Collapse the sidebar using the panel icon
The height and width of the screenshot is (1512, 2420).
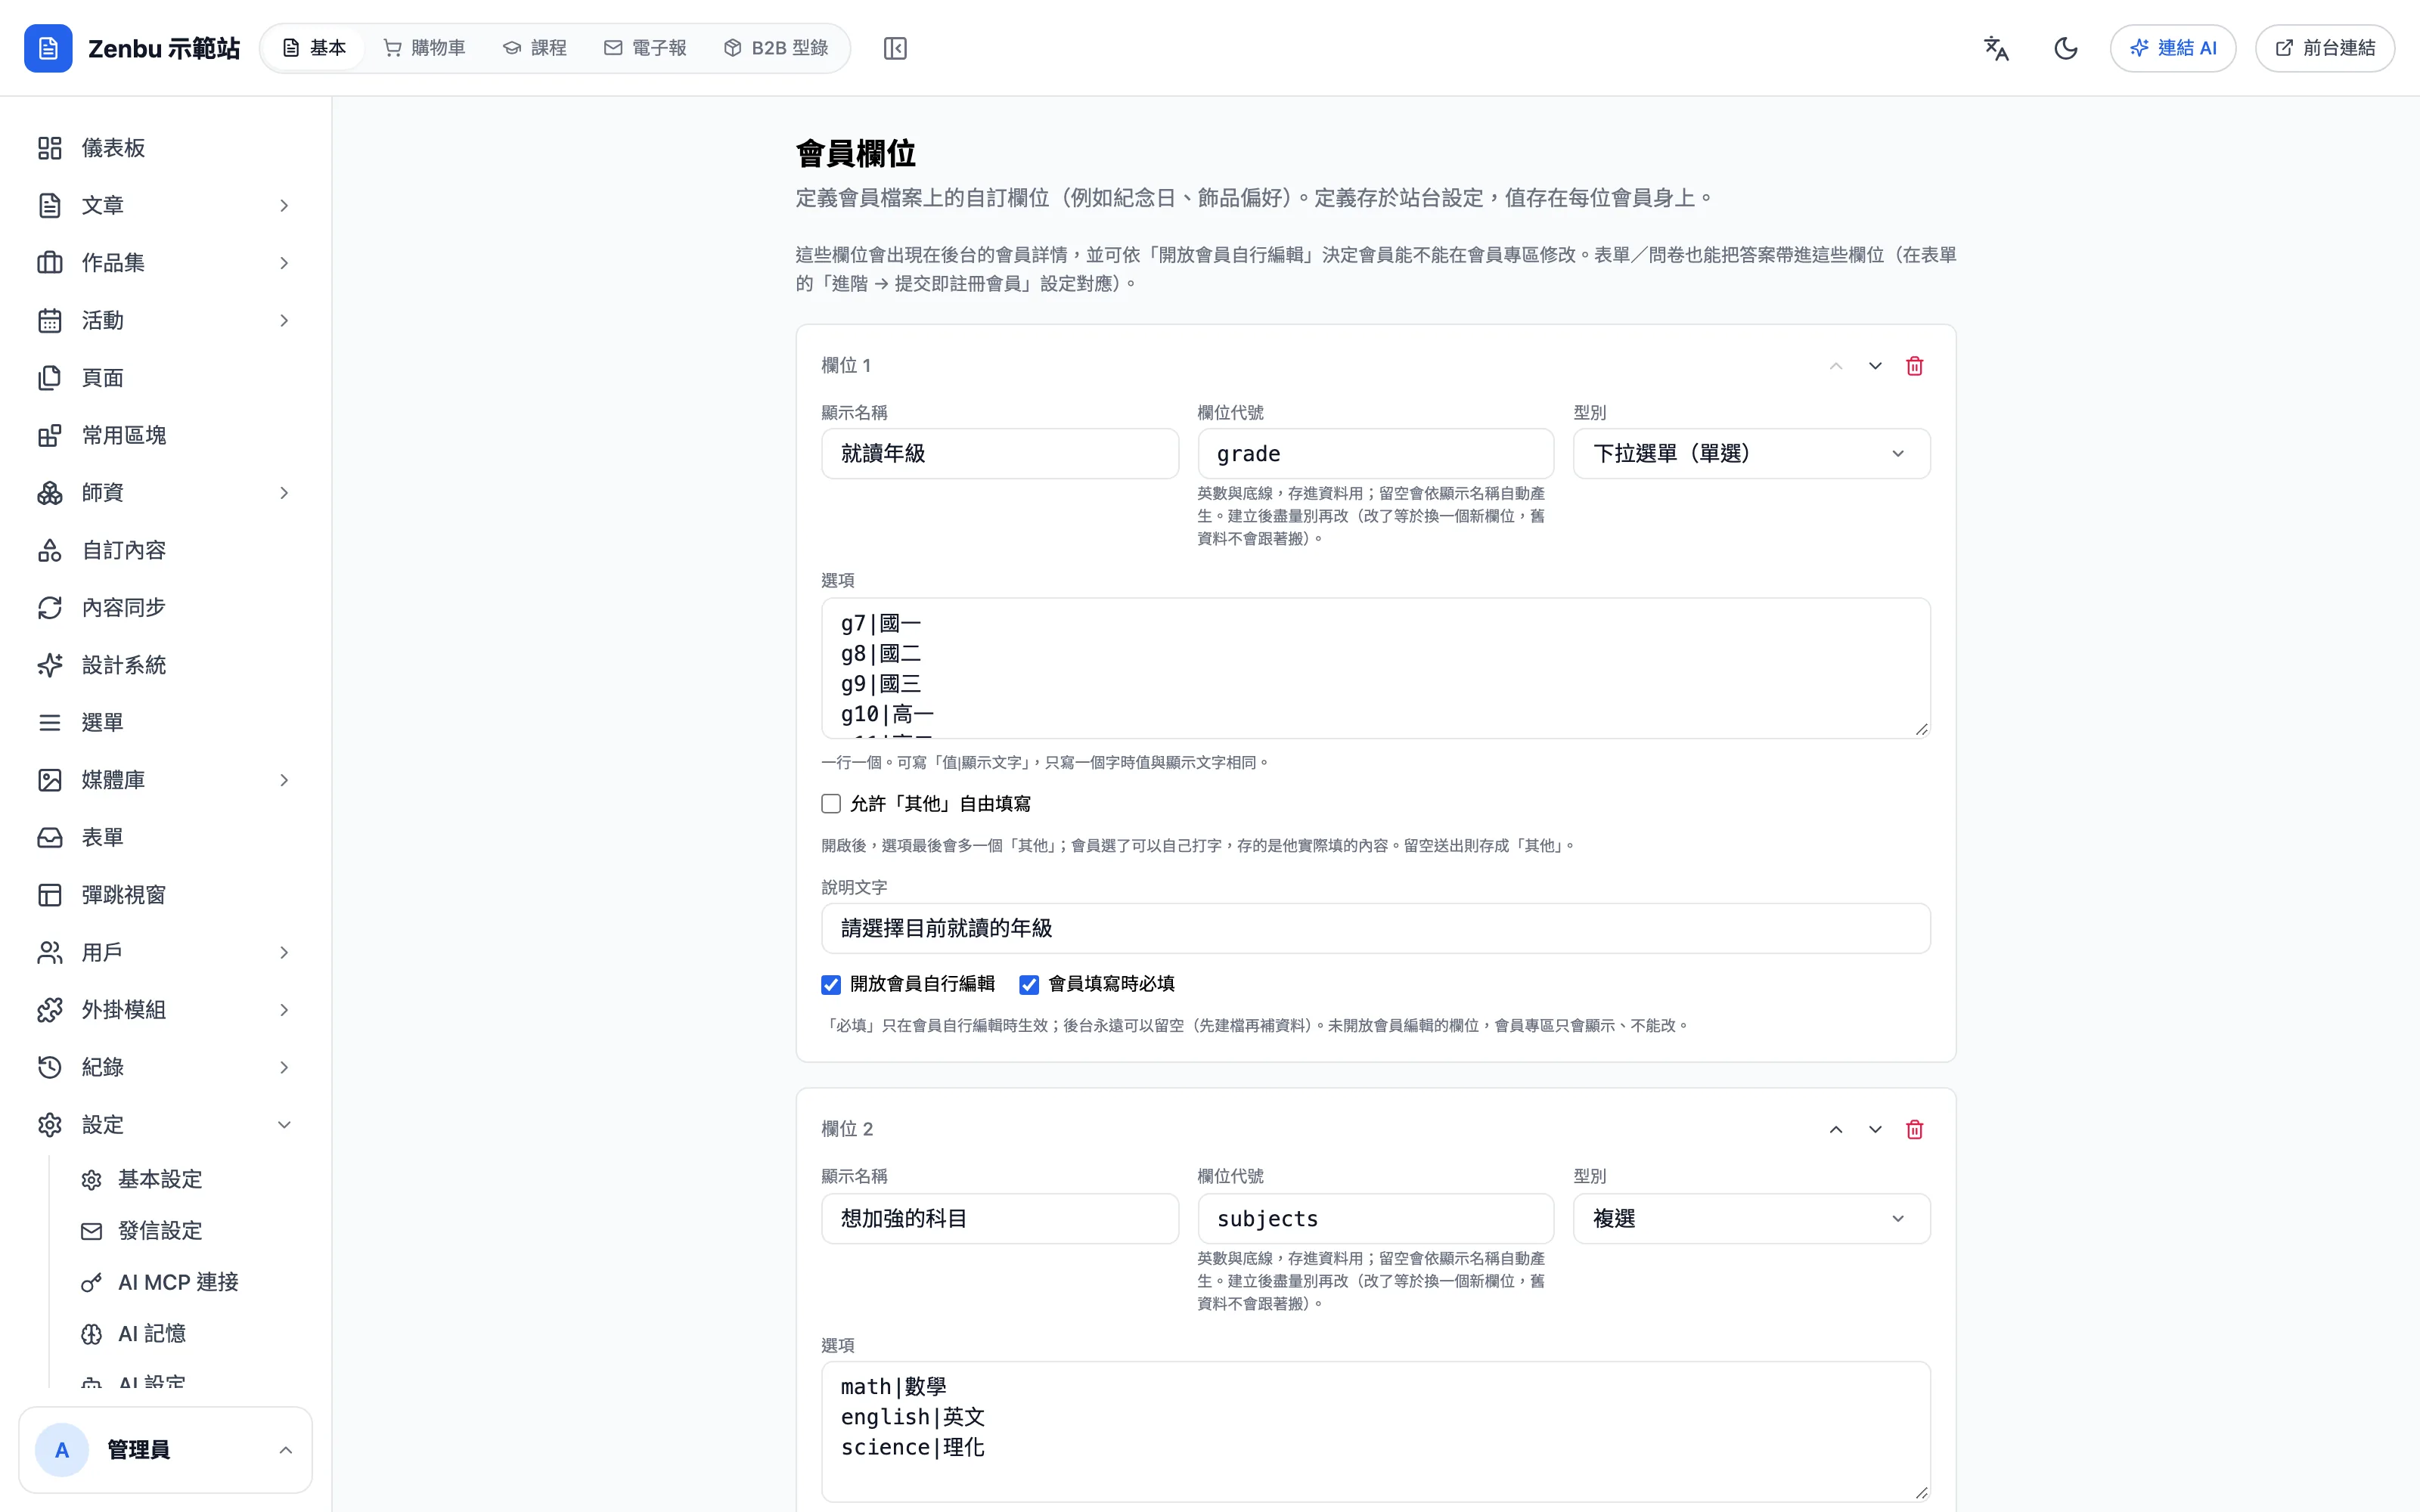pyautogui.click(x=895, y=48)
